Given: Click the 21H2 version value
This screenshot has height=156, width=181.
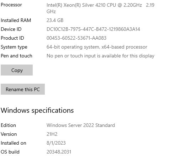Looking at the screenshot, I should (52, 134).
